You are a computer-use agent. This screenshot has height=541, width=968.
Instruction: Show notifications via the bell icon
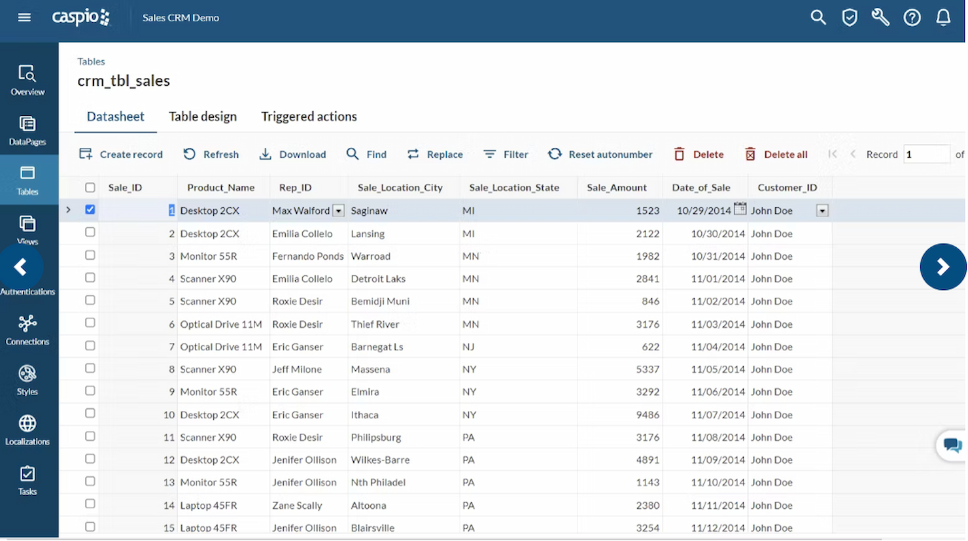[943, 18]
